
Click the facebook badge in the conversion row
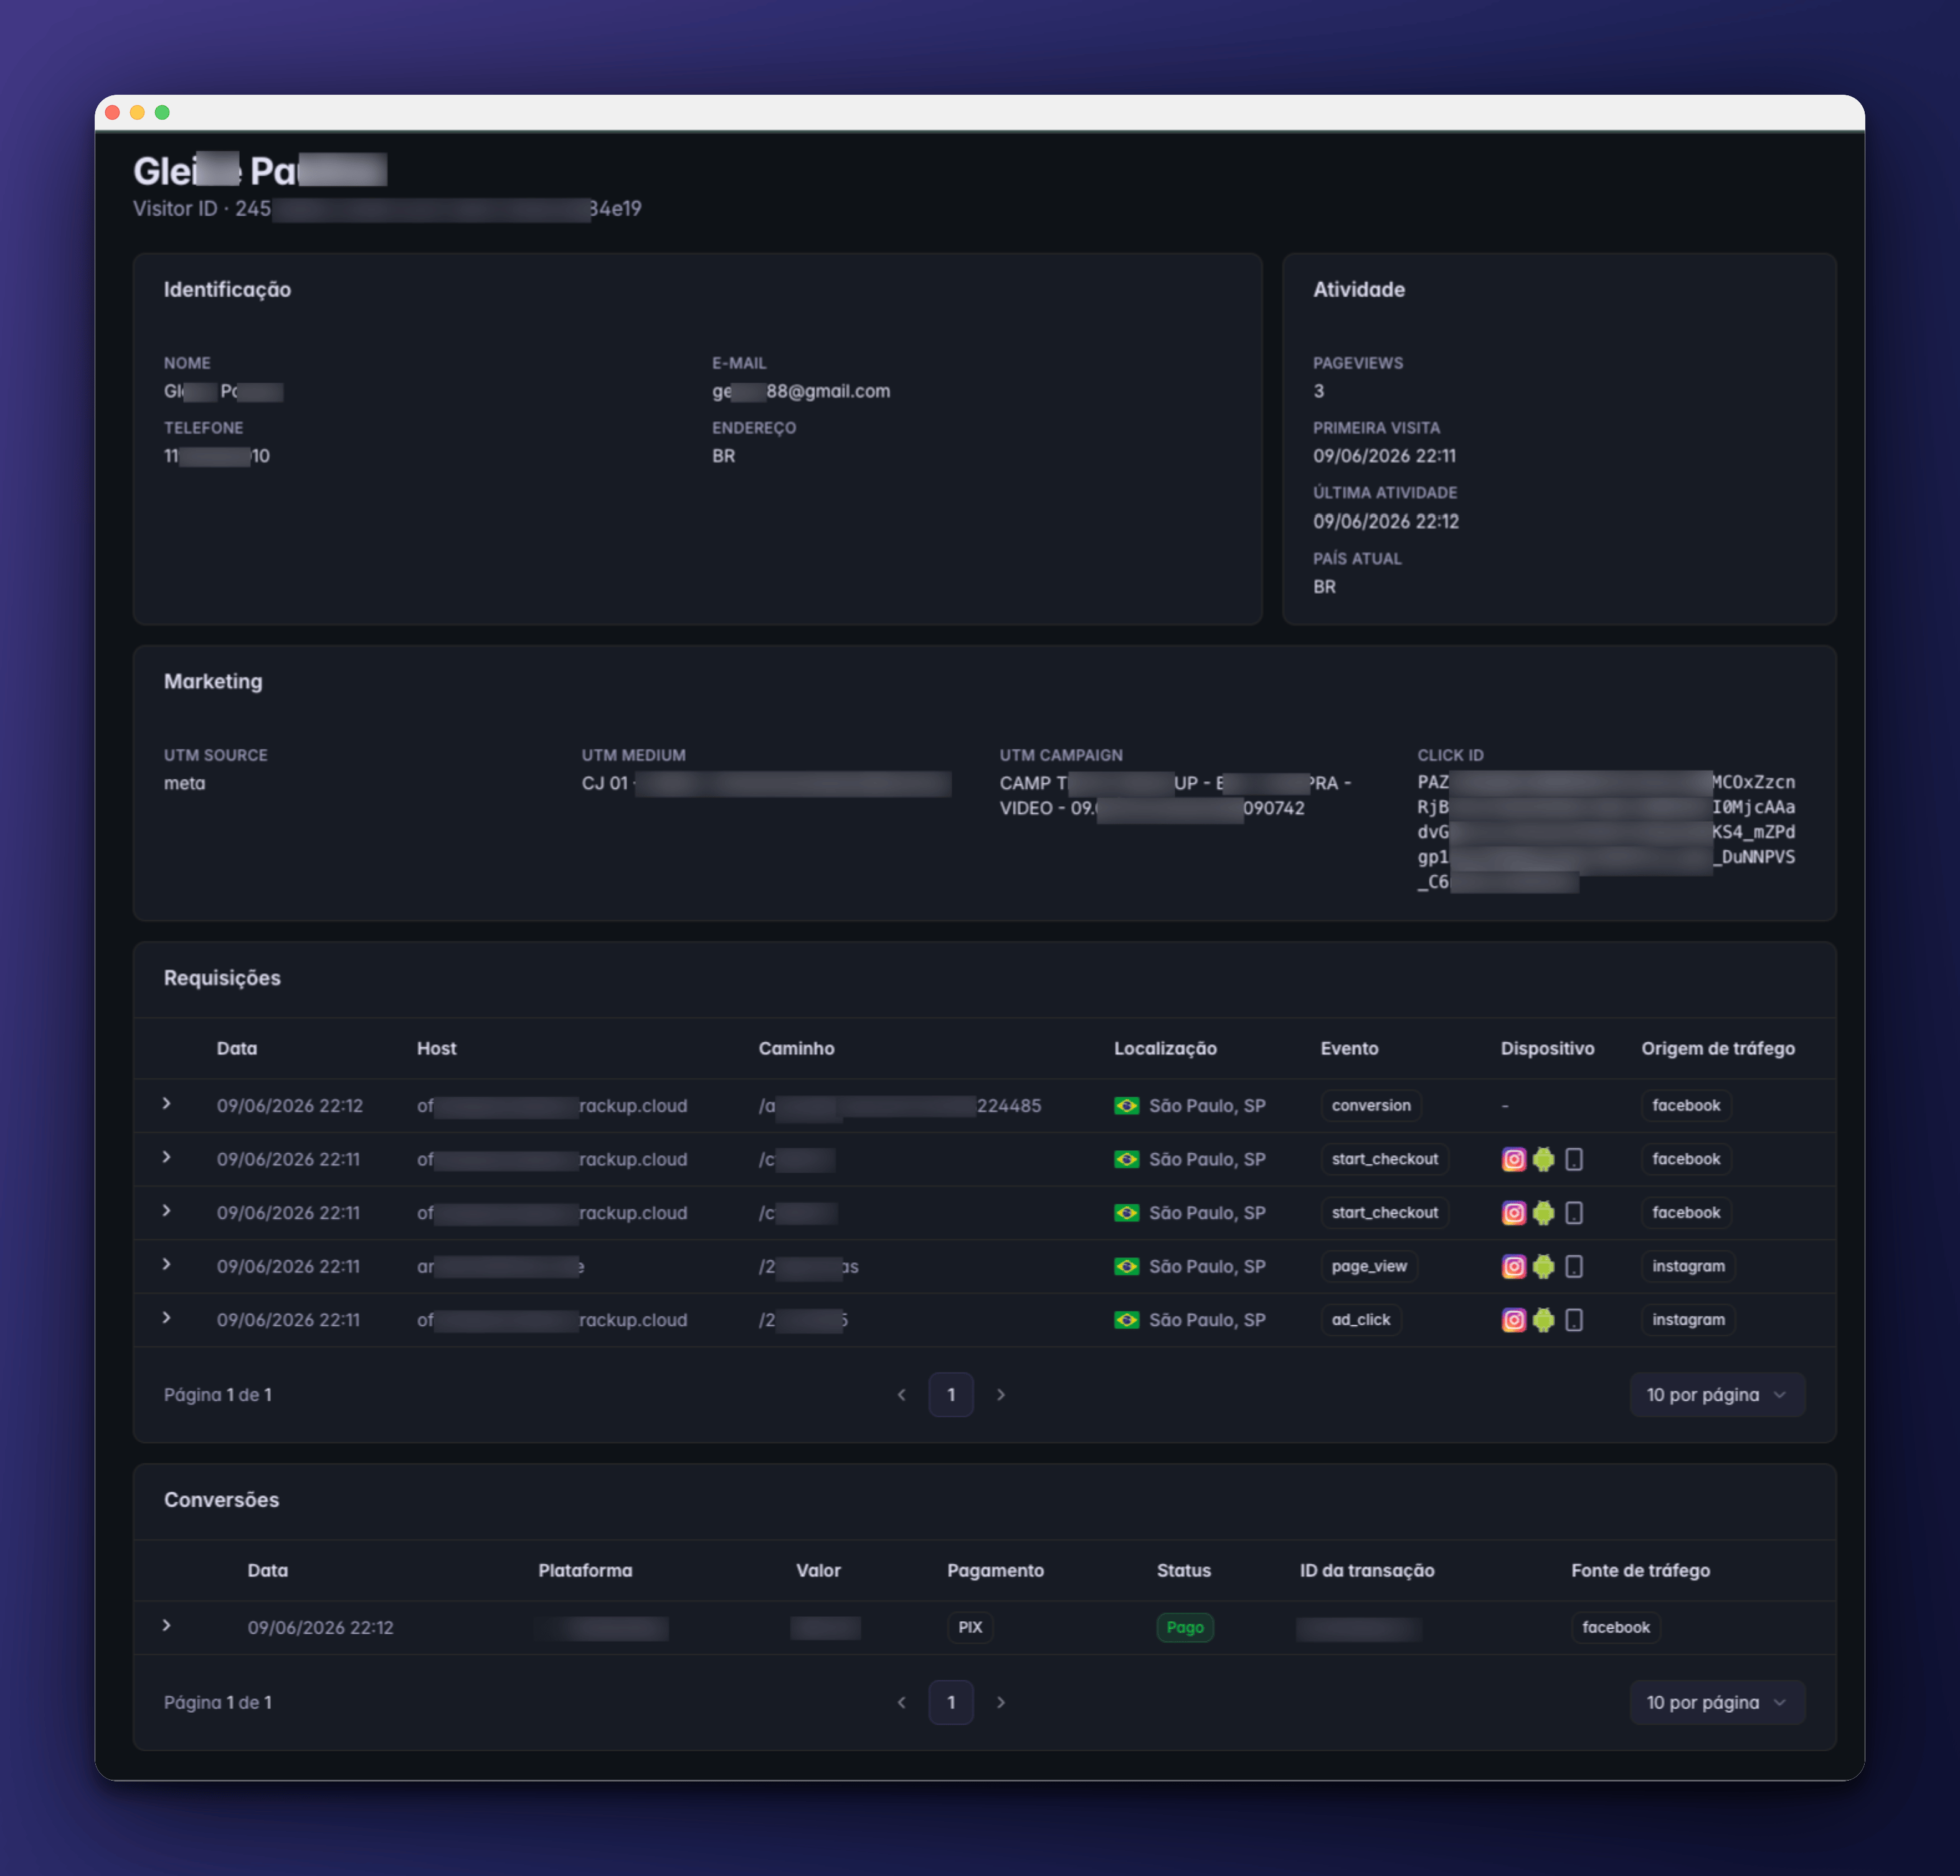click(x=1686, y=1105)
